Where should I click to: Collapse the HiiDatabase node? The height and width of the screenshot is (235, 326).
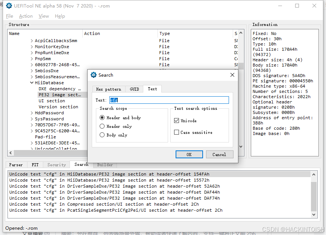tap(32, 83)
